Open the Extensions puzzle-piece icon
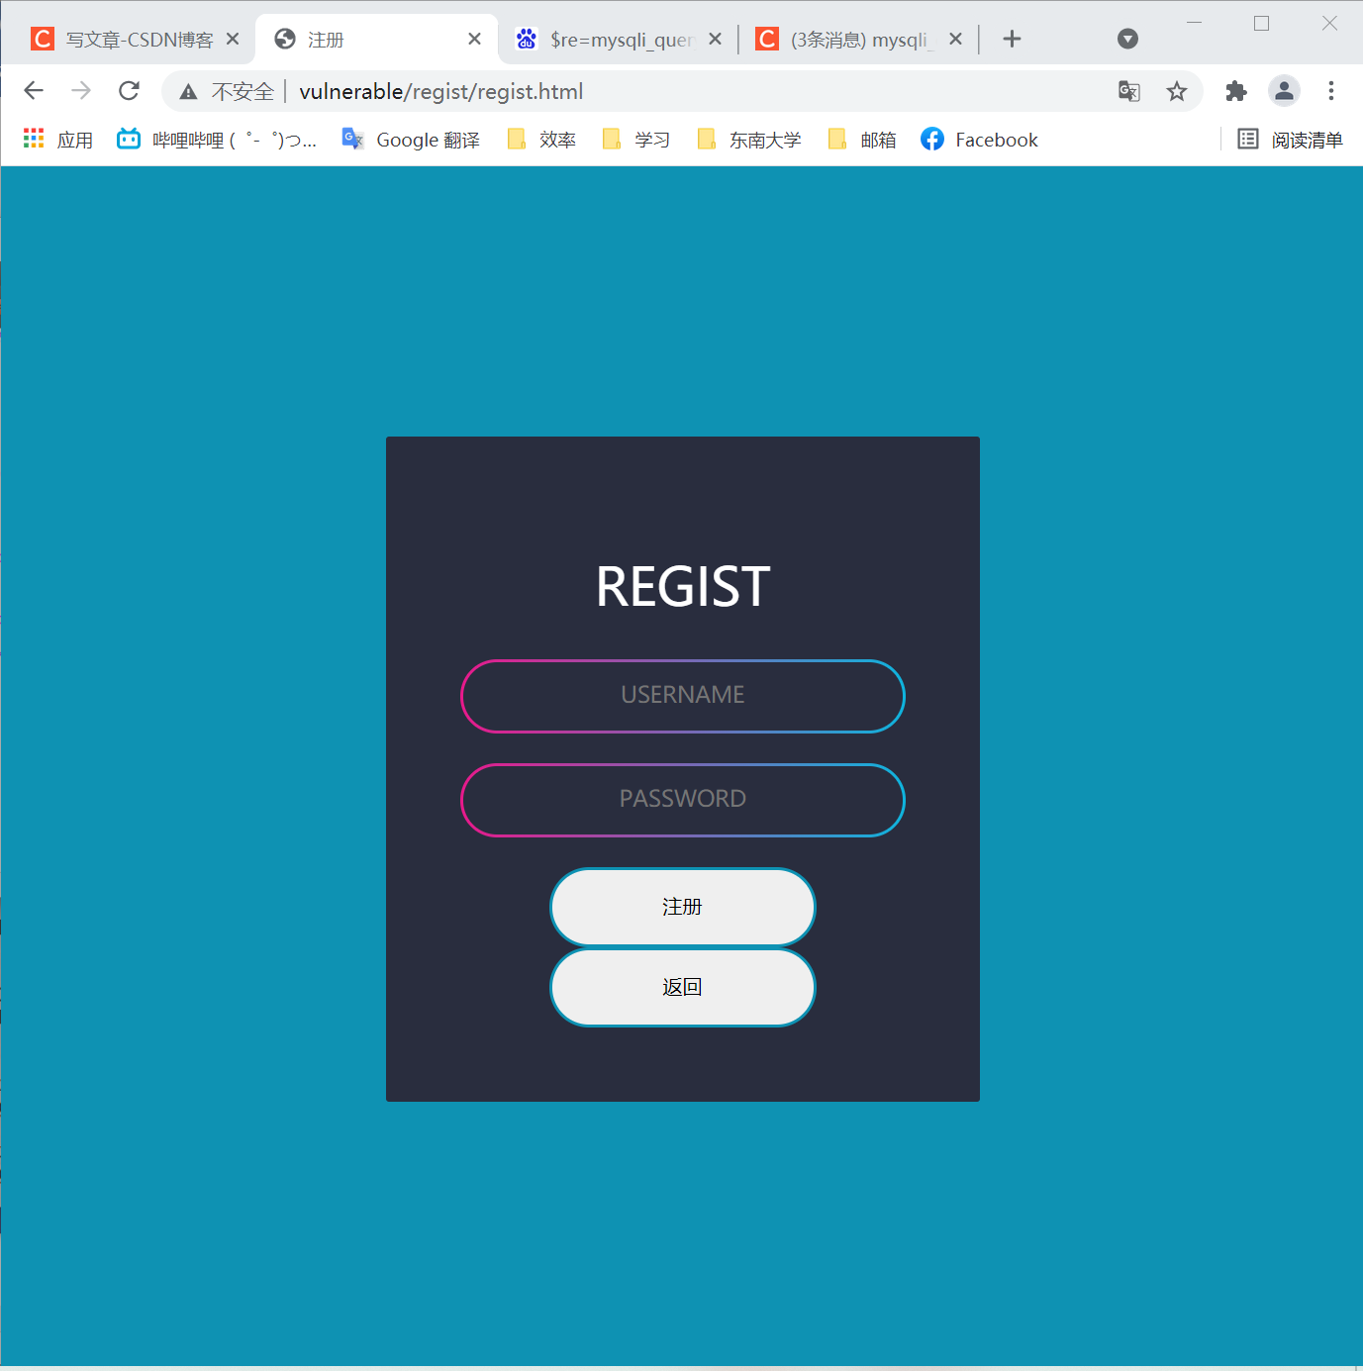The width and height of the screenshot is (1363, 1371). coord(1236,91)
